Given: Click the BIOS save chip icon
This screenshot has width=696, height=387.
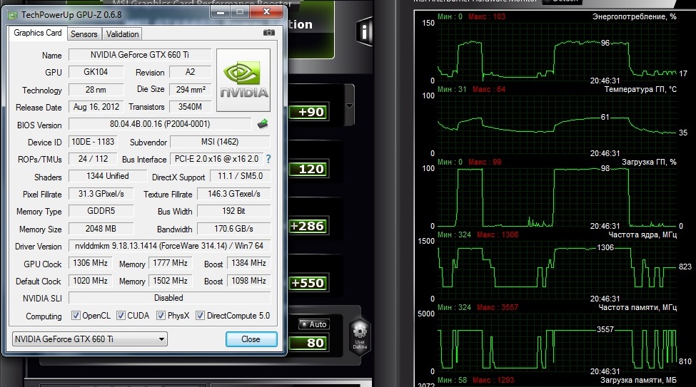Looking at the screenshot, I should 263,124.
